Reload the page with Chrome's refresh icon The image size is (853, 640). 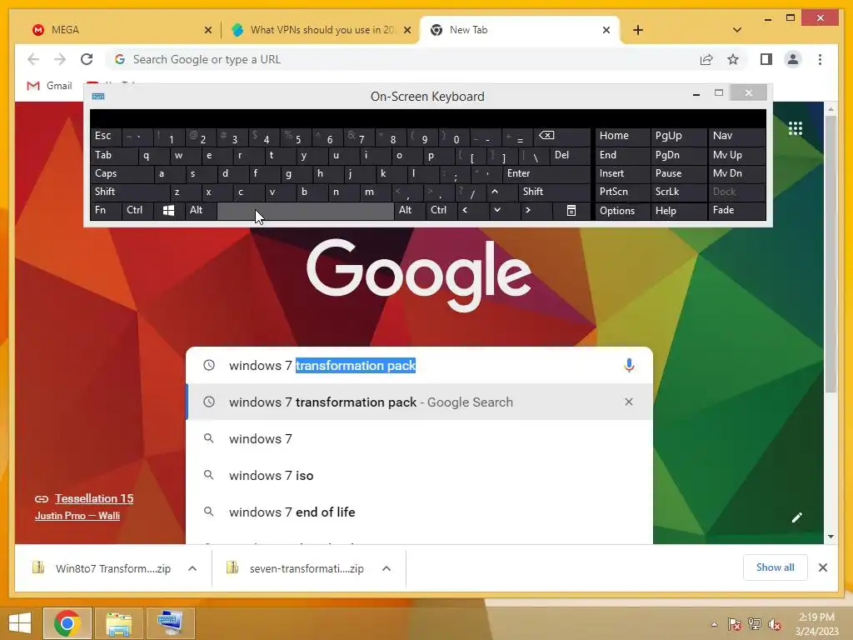(x=87, y=59)
